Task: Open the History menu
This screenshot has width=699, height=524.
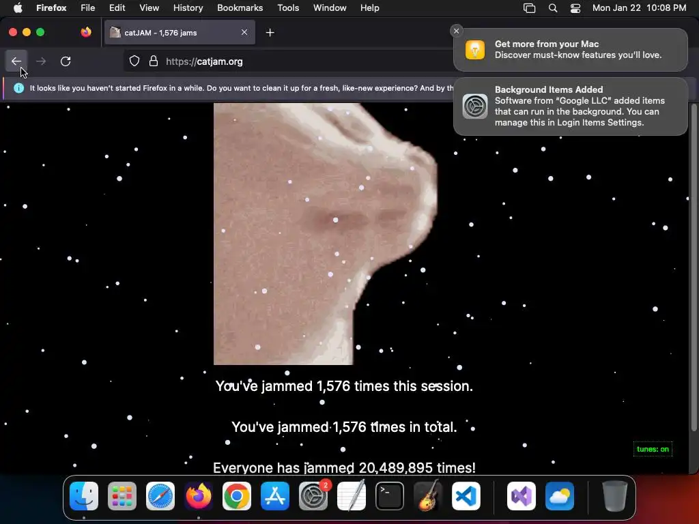Action: click(188, 8)
